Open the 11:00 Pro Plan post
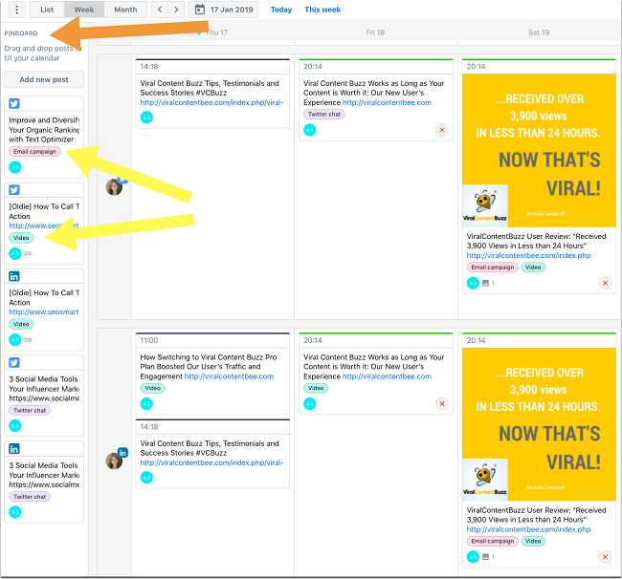 pos(212,374)
